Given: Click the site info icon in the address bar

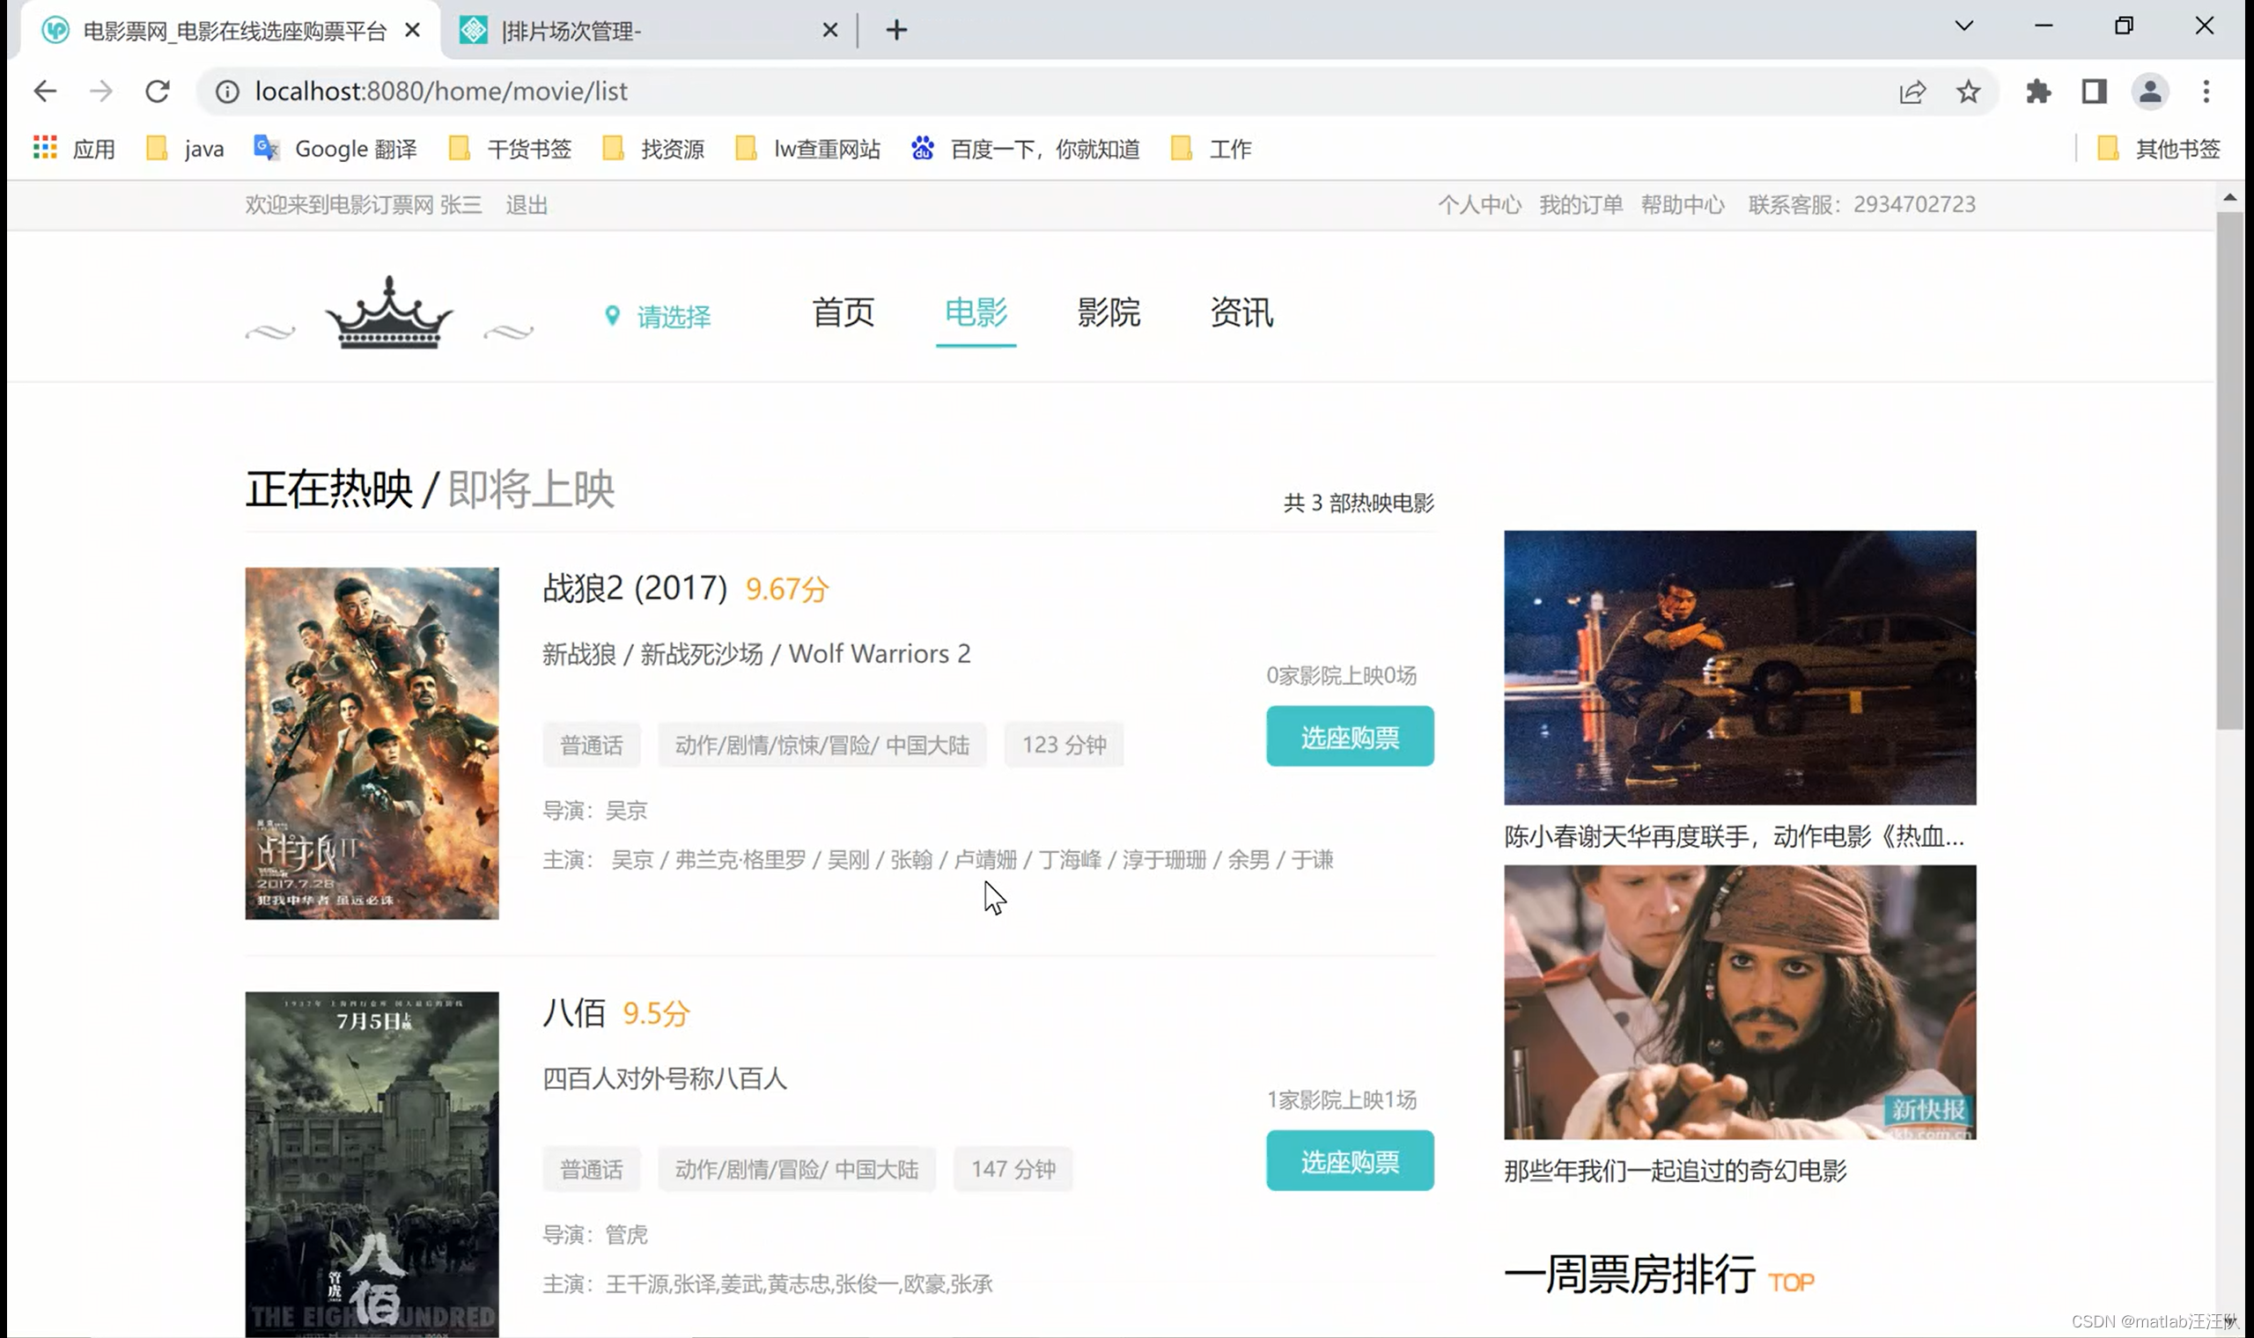Looking at the screenshot, I should coord(227,91).
